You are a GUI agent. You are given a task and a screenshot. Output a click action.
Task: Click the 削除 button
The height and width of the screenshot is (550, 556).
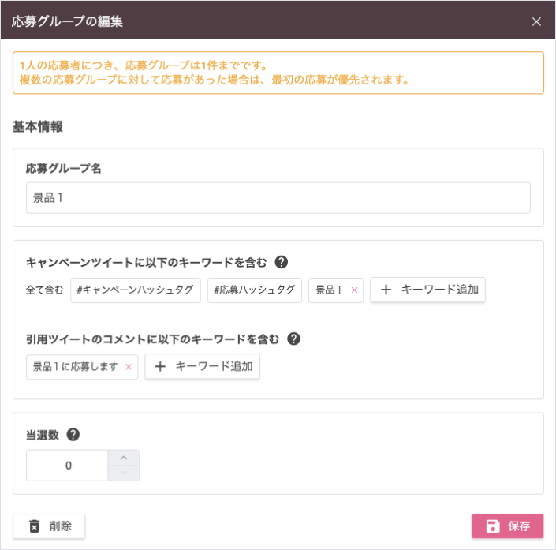[49, 526]
